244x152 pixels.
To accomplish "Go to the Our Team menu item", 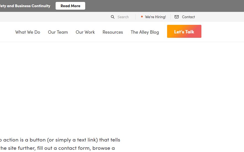I will point(58,32).
